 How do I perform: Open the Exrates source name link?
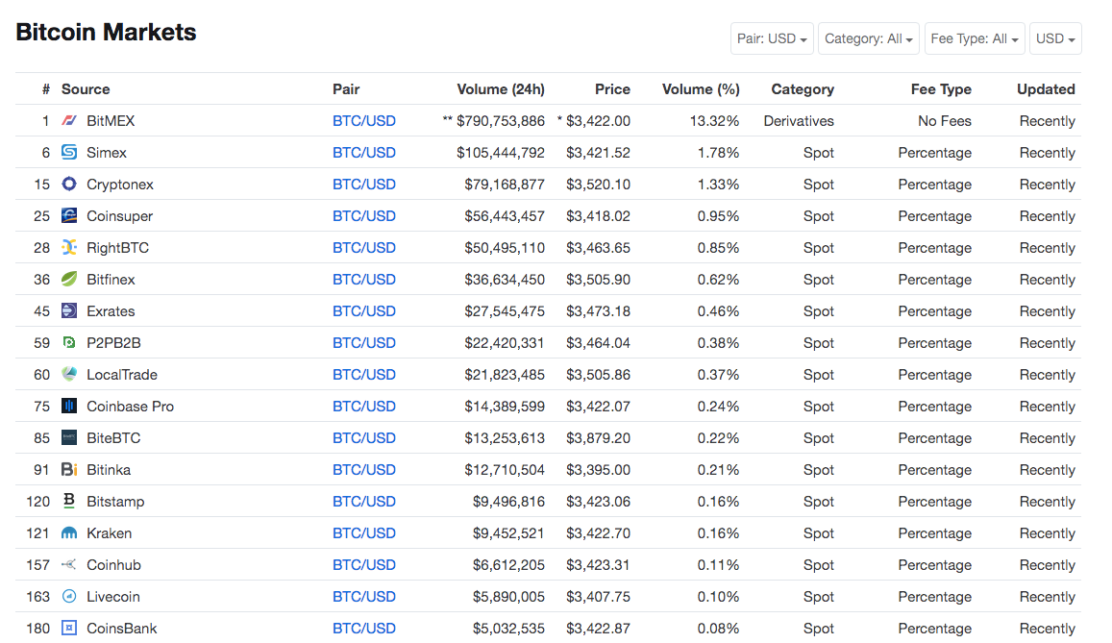point(111,311)
